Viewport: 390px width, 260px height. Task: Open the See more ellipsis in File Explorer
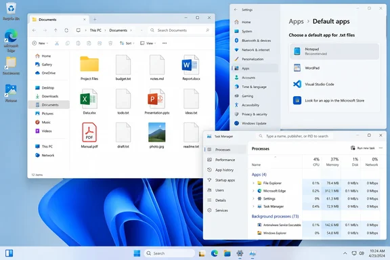[x=165, y=43]
